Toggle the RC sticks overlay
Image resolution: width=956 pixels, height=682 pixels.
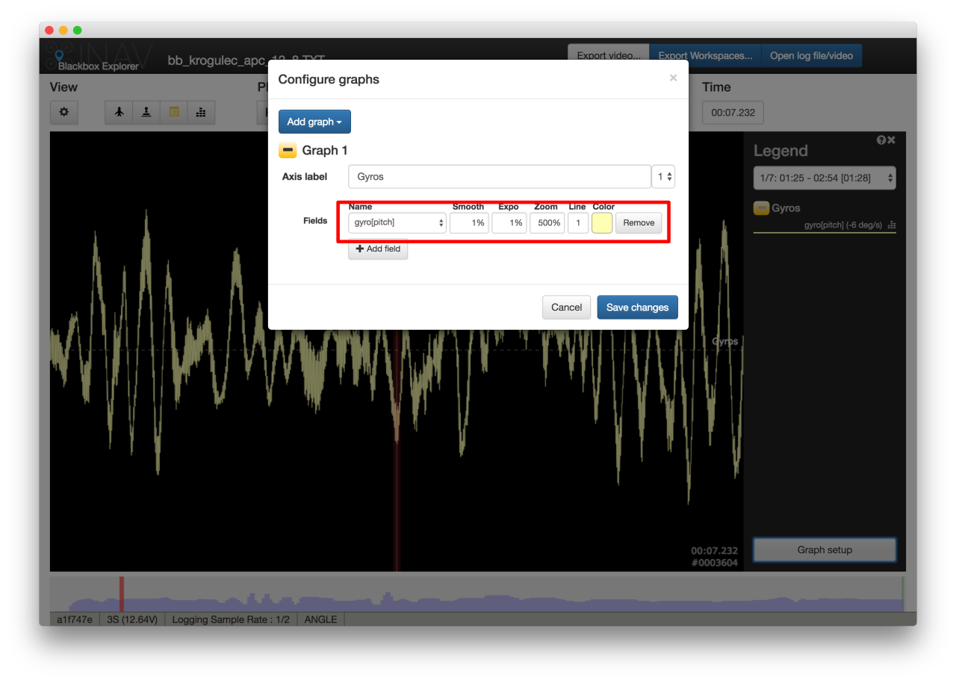coord(146,112)
